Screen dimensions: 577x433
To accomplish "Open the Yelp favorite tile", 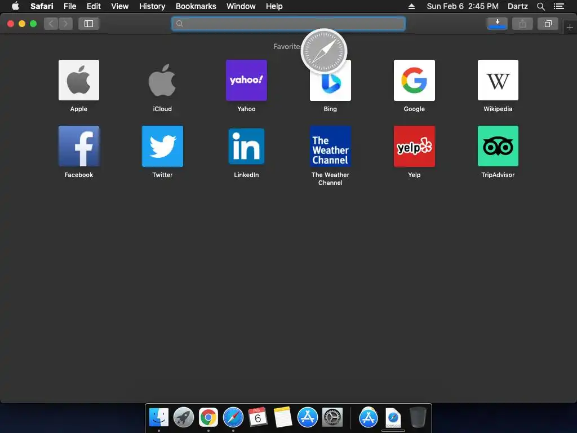I will (x=414, y=146).
